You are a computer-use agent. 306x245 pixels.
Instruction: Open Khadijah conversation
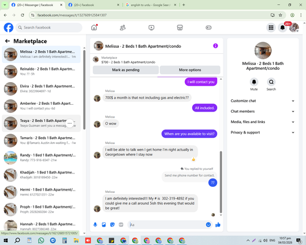pyautogui.click(x=42, y=175)
